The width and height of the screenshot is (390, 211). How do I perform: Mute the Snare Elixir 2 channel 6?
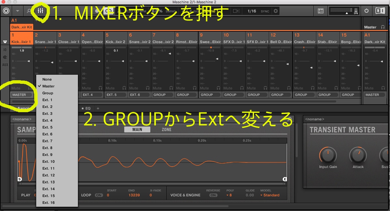click(134, 88)
